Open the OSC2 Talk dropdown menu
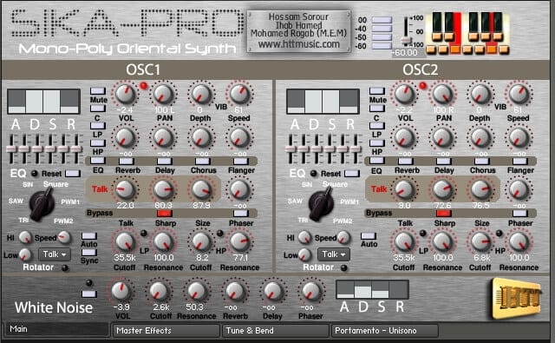Screen dimensions: 555x343 coord(334,254)
